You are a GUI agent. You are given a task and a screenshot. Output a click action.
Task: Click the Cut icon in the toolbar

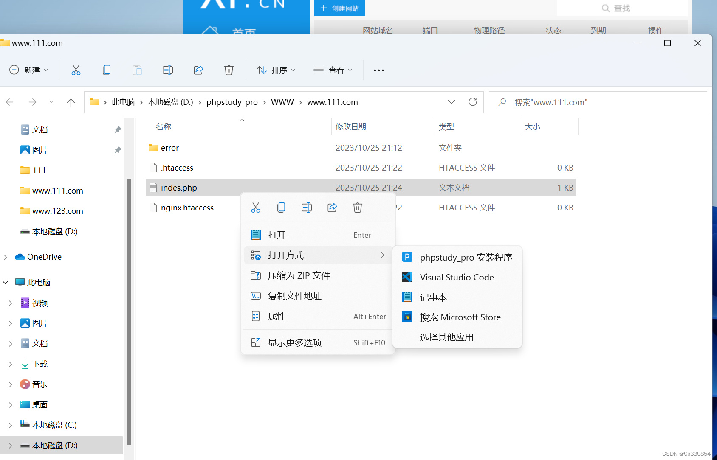pyautogui.click(x=76, y=70)
